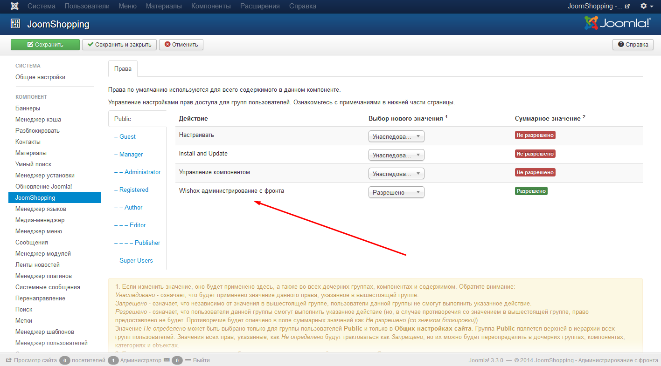Click the Не разрешено badge for Install and Update
Screen dimensions: 661x366
point(535,154)
